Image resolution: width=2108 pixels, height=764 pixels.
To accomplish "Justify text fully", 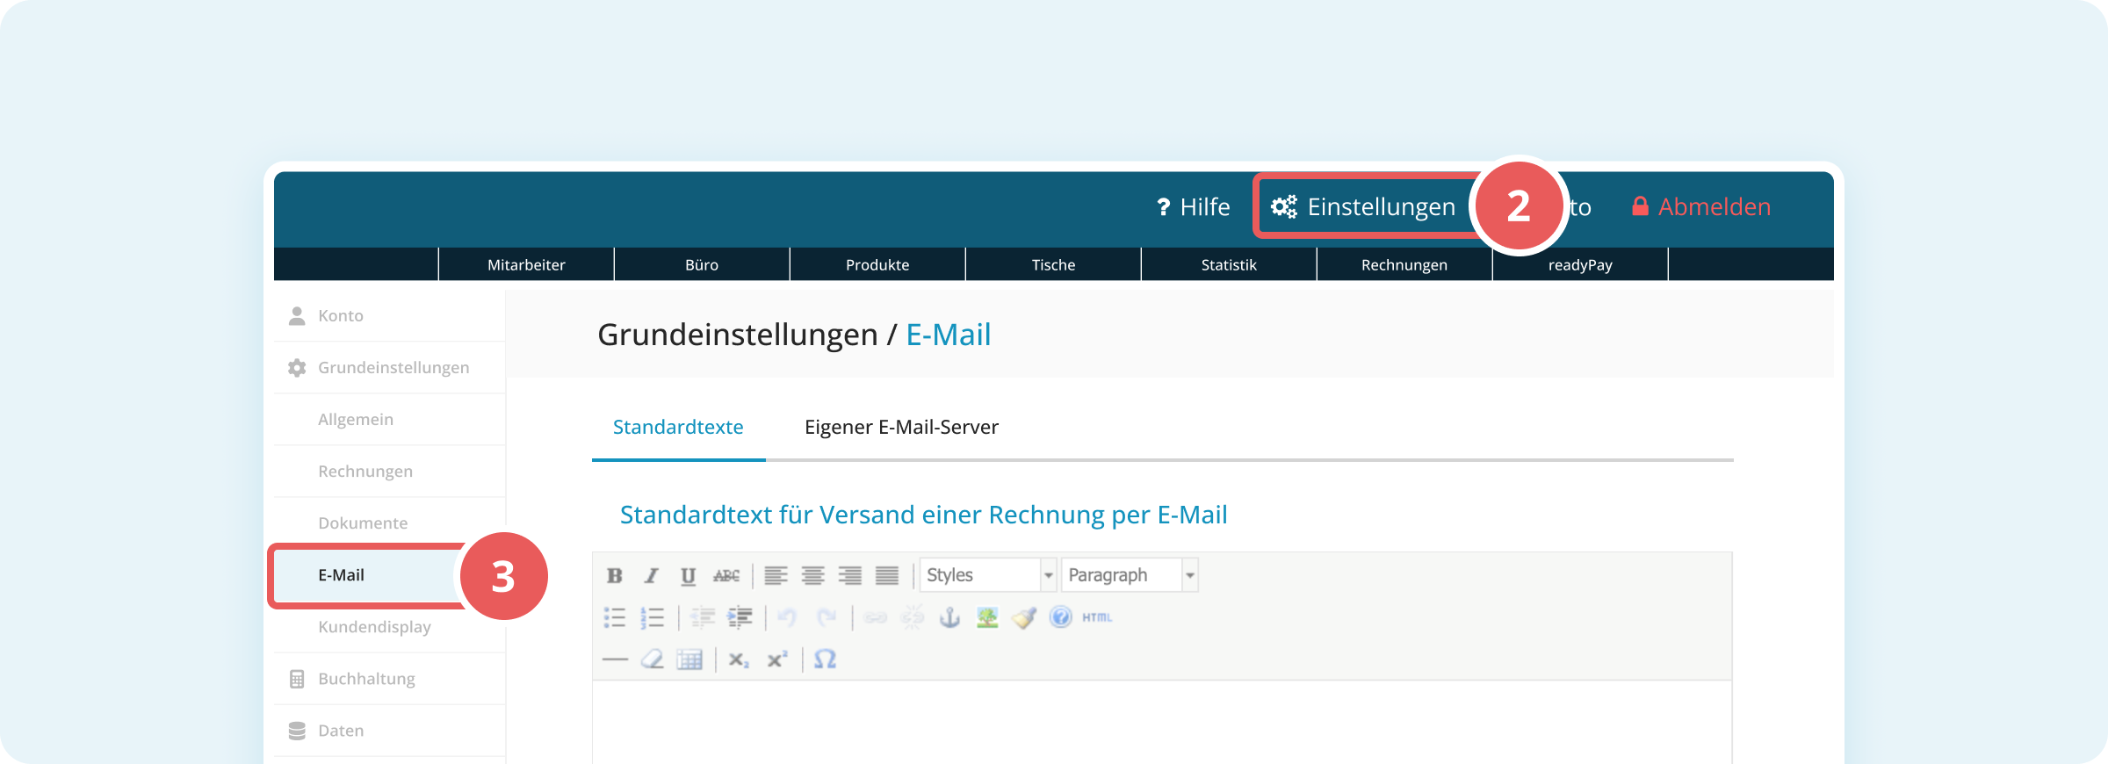I will point(887,576).
